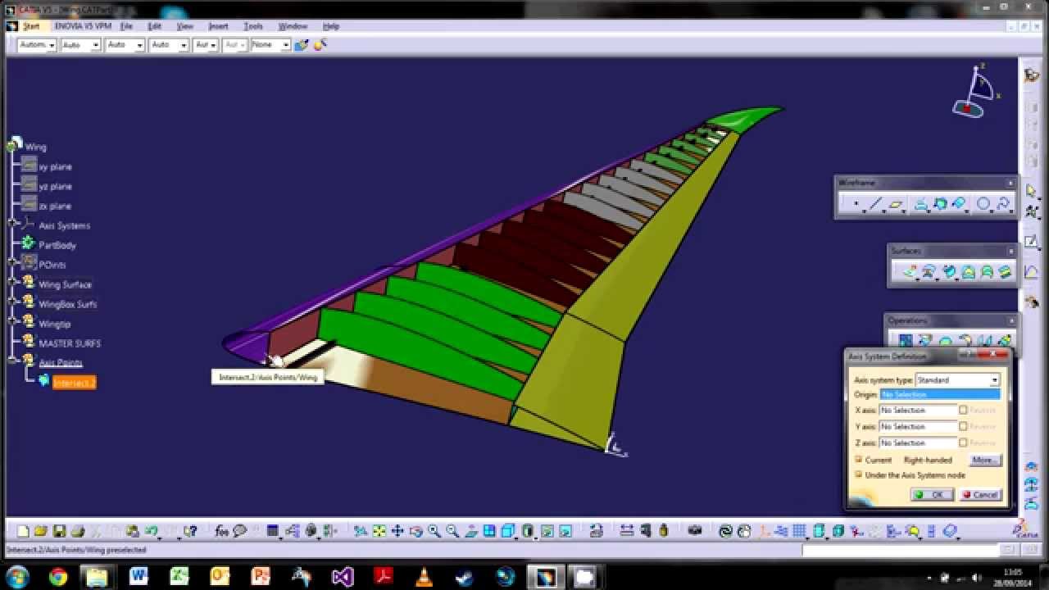Image resolution: width=1049 pixels, height=590 pixels.
Task: Select the Point tool in Wireframe toolbar
Action: (856, 204)
